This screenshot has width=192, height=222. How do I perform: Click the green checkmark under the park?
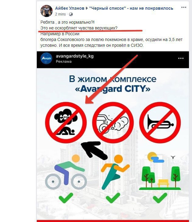click(160, 198)
